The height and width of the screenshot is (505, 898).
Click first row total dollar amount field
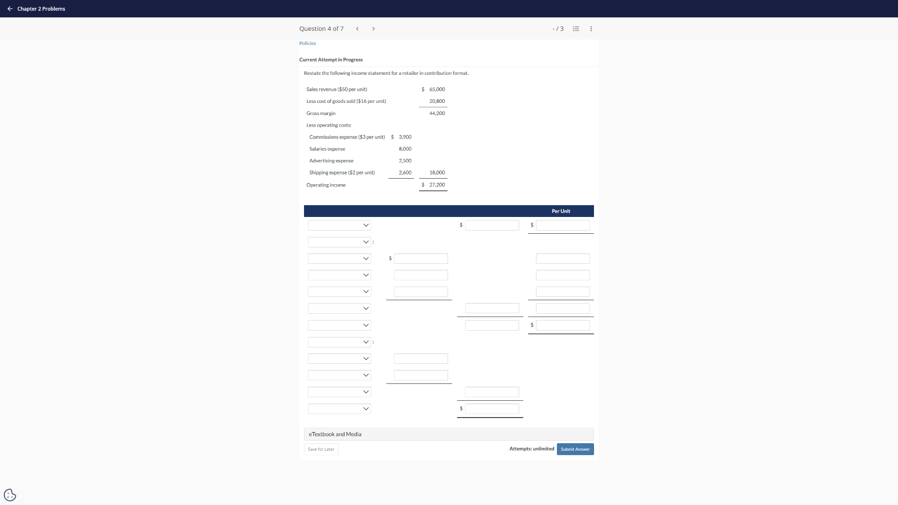pos(492,225)
